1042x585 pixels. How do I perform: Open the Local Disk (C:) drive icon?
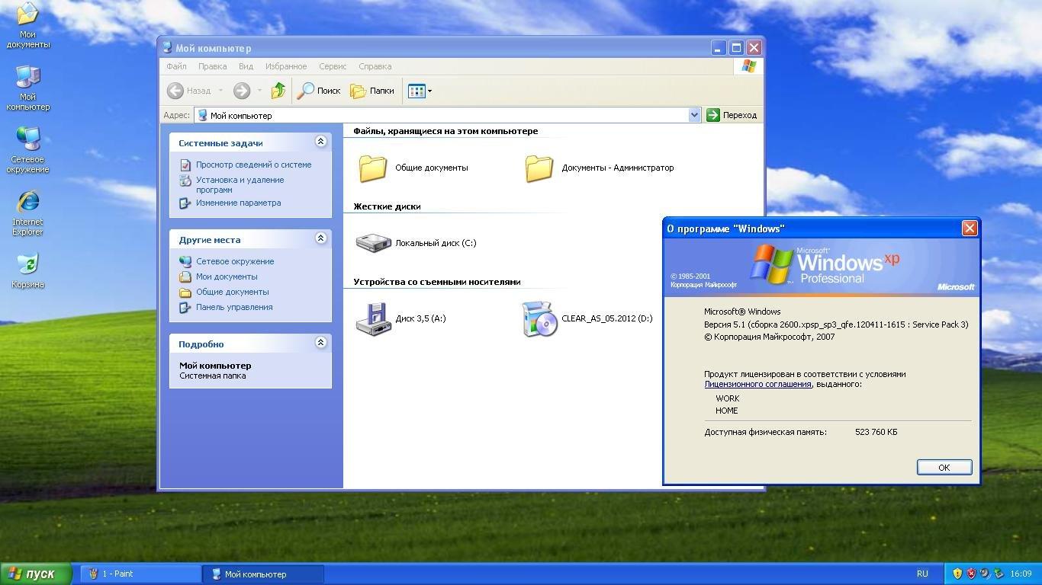pyautogui.click(x=373, y=243)
